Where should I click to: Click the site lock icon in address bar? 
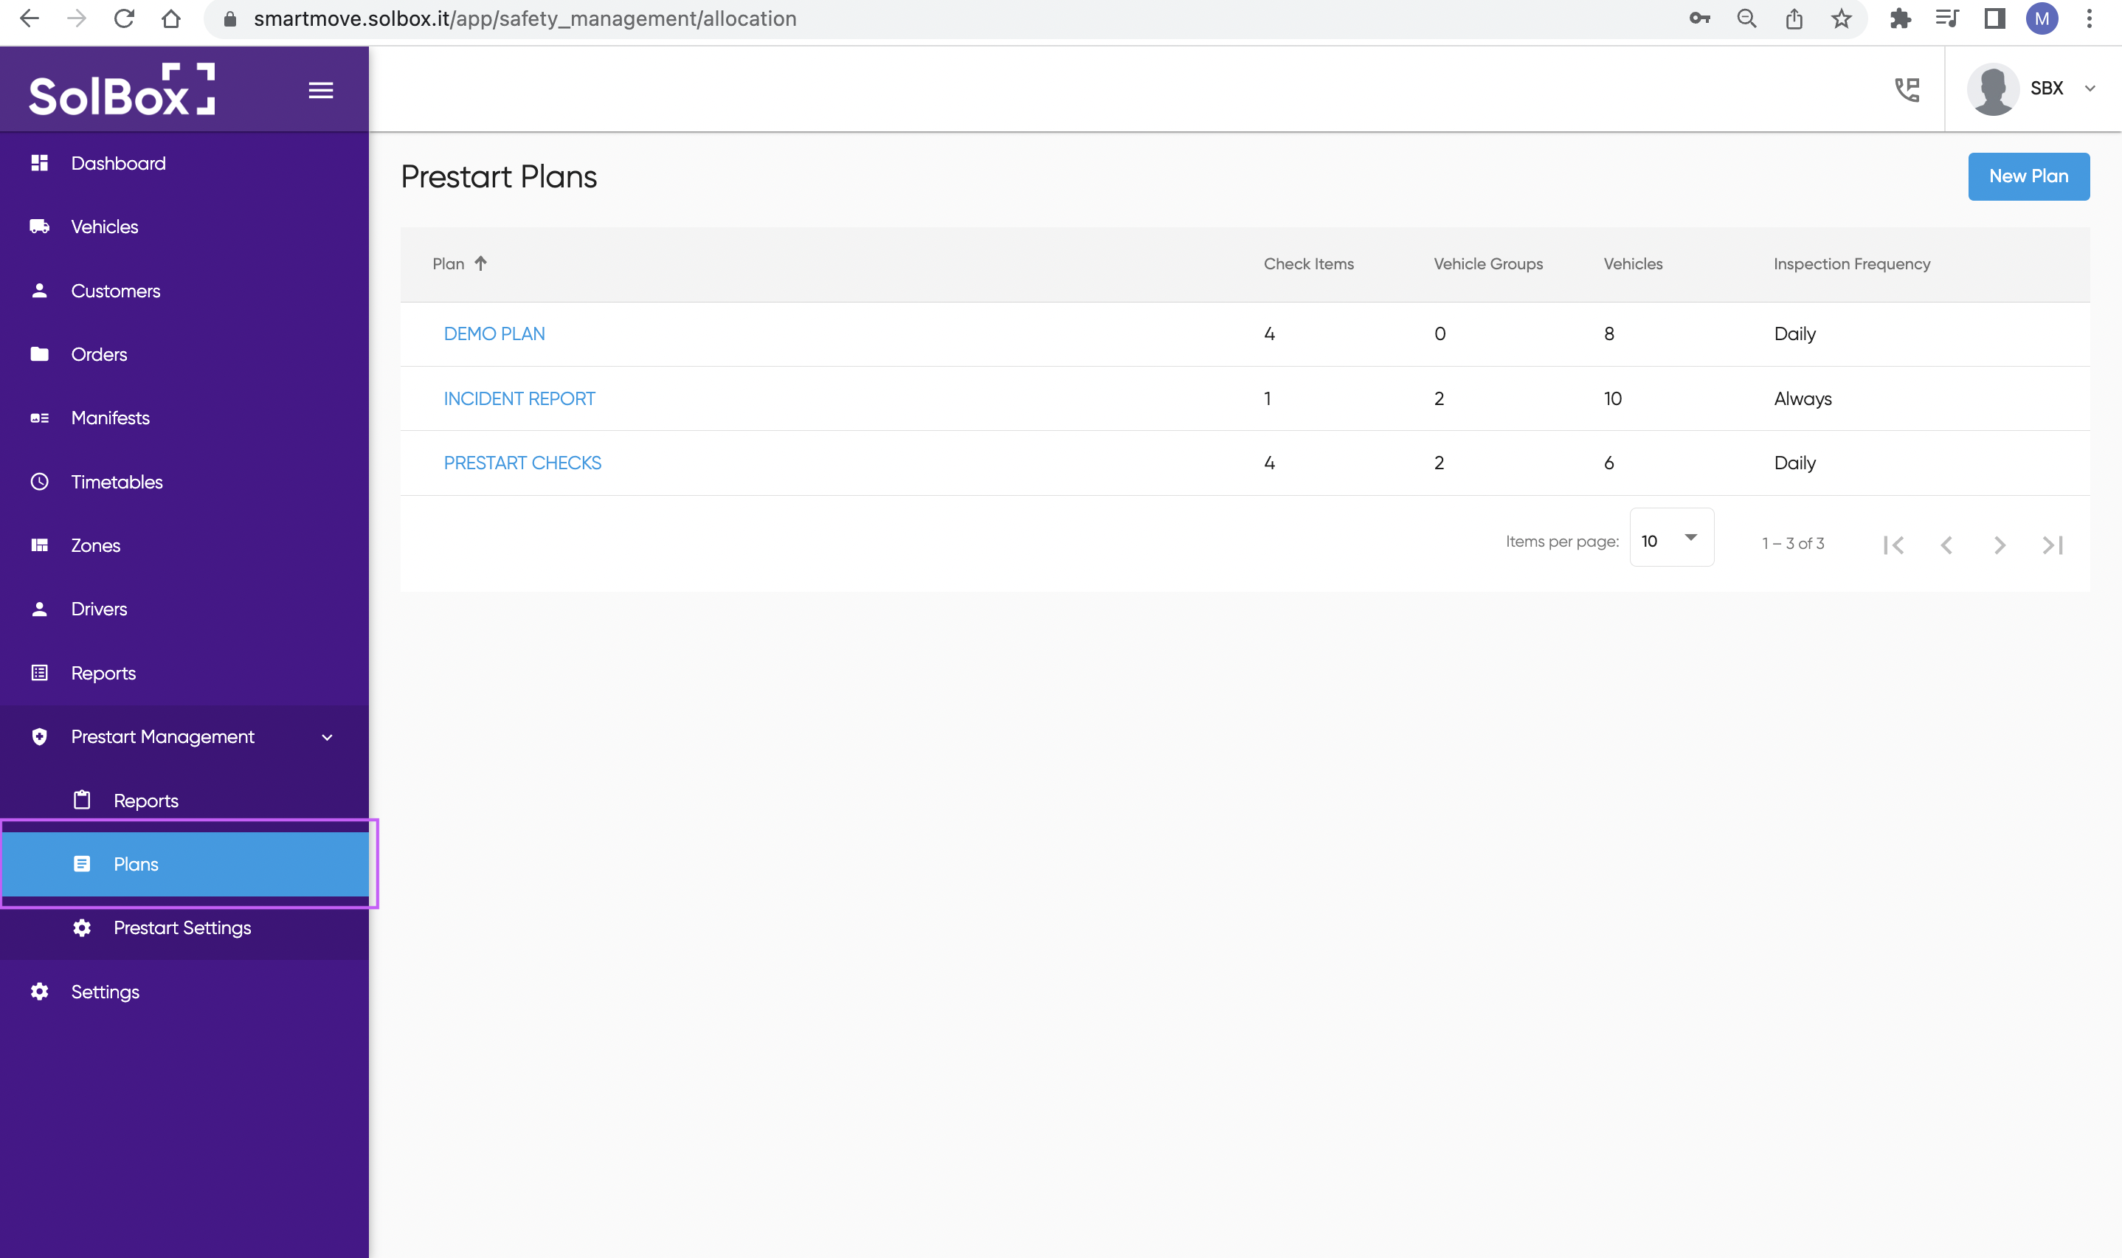tap(229, 18)
